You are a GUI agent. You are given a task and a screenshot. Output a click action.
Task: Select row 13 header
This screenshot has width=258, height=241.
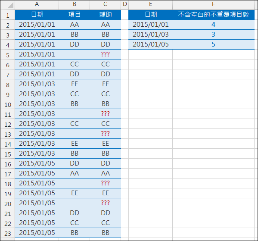[8, 134]
